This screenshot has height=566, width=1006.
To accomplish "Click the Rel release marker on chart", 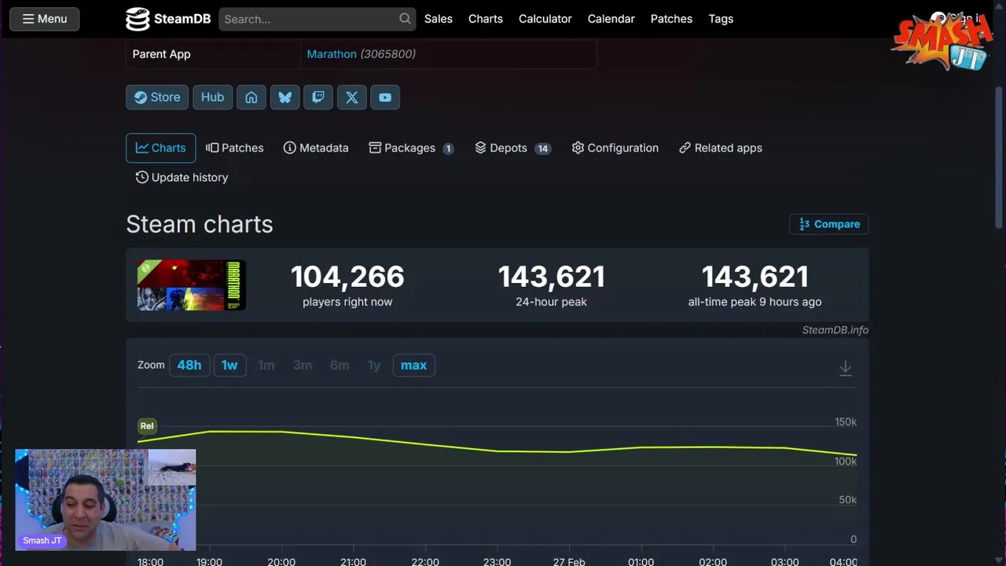I will [147, 426].
